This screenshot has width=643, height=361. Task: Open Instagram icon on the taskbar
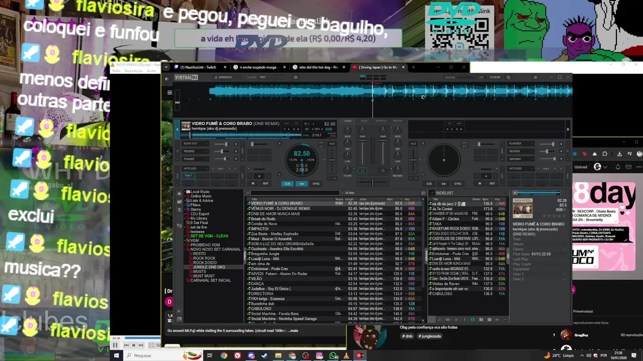tap(319, 355)
